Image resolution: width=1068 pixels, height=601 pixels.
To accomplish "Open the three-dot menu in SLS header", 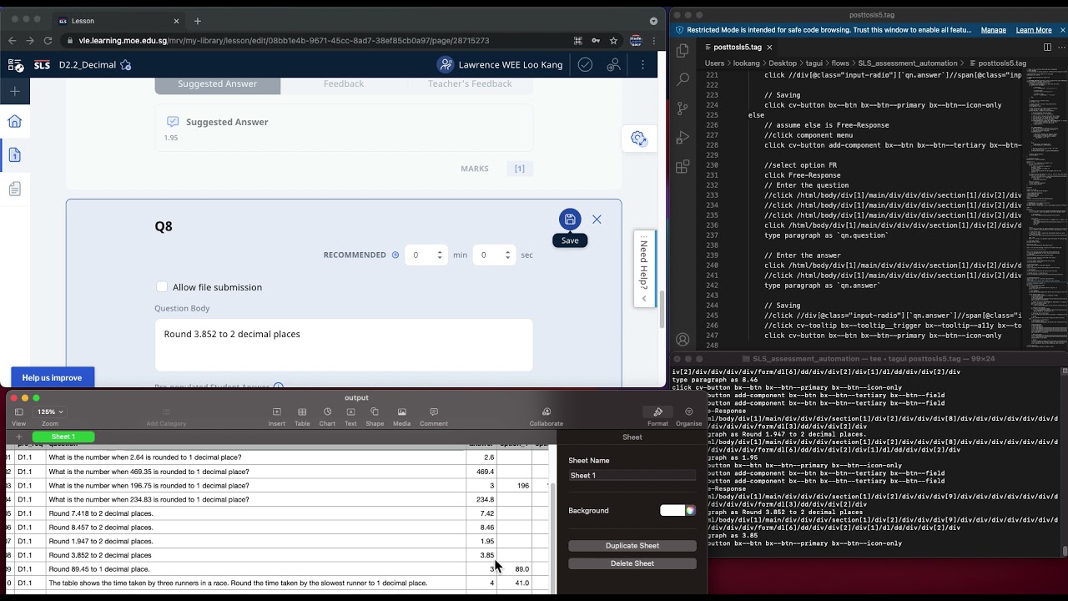I will 642,64.
